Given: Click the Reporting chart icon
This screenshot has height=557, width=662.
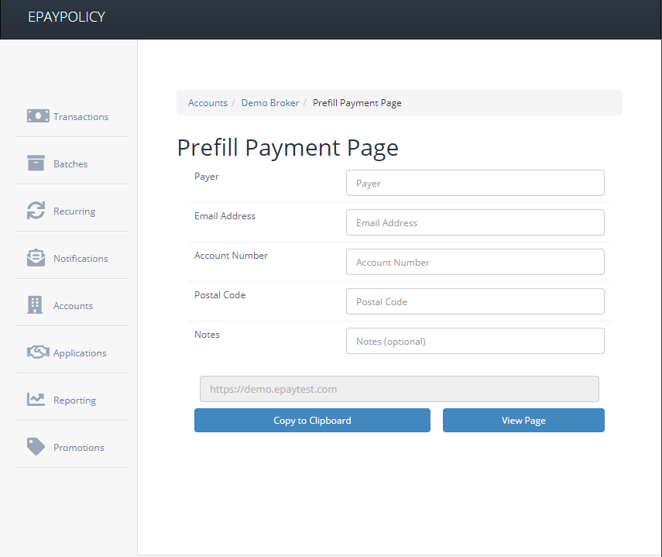Looking at the screenshot, I should click(36, 400).
